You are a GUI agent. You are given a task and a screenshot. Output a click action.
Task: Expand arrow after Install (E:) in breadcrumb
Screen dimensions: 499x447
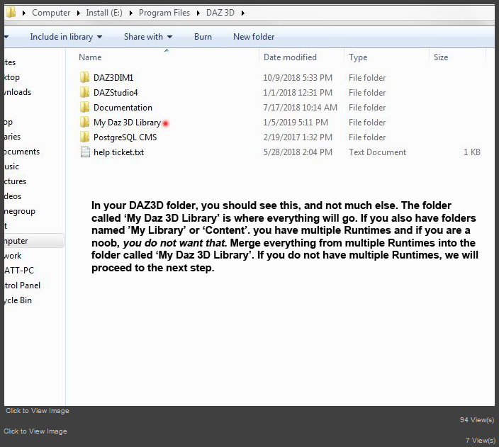(x=131, y=13)
